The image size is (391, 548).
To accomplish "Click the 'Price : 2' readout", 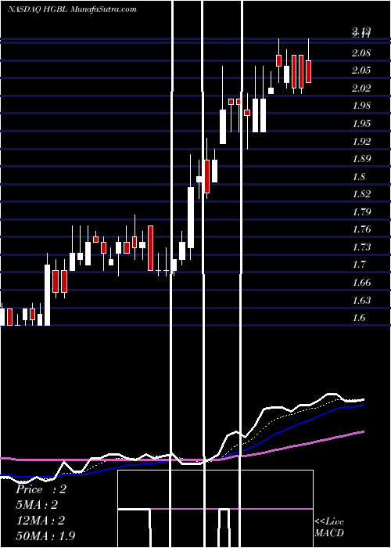I will click(x=41, y=489).
